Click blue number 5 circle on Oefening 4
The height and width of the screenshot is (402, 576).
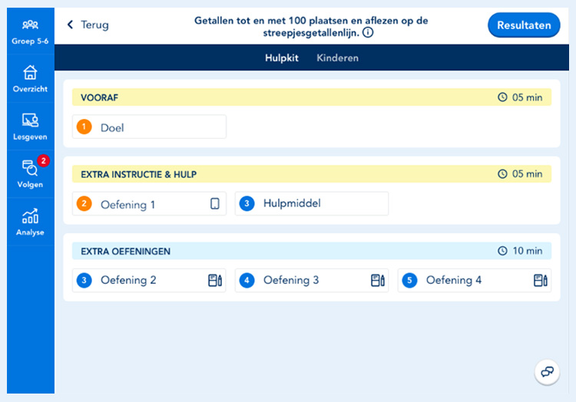409,281
